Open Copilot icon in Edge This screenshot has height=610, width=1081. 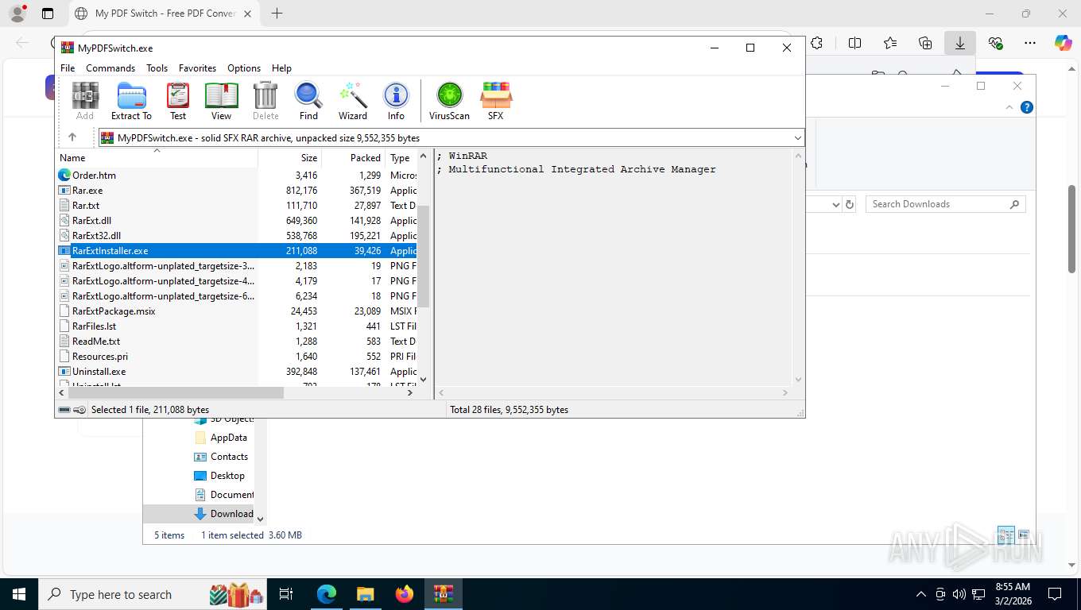point(1063,43)
